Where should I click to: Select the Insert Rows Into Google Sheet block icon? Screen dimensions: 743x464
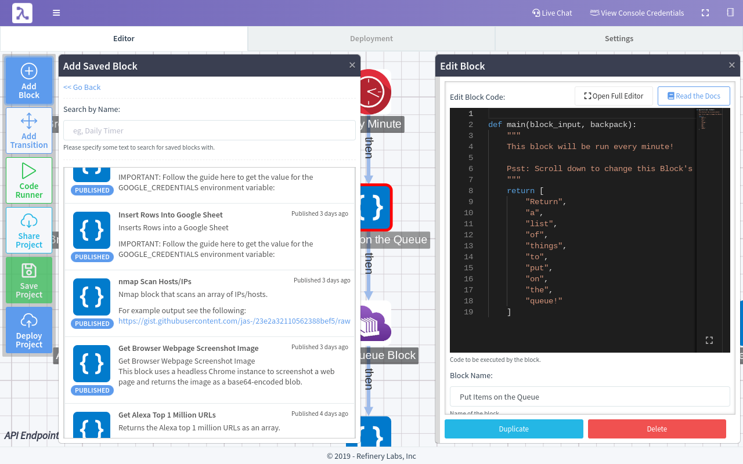click(x=92, y=230)
